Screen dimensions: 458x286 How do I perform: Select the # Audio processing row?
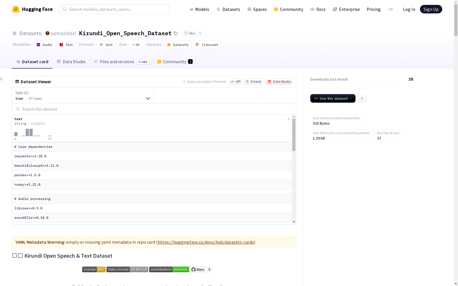click(152, 199)
